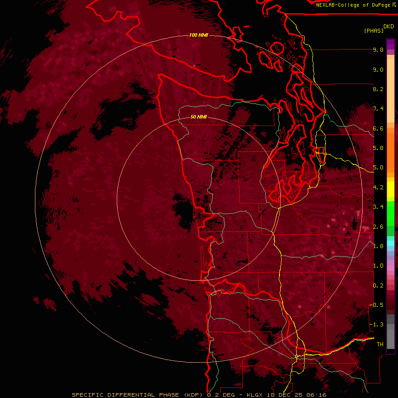
Task: Click the "DKD" label above the color scale
Action: (389, 27)
